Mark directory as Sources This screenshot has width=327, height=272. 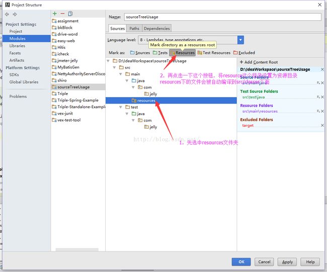pos(140,53)
